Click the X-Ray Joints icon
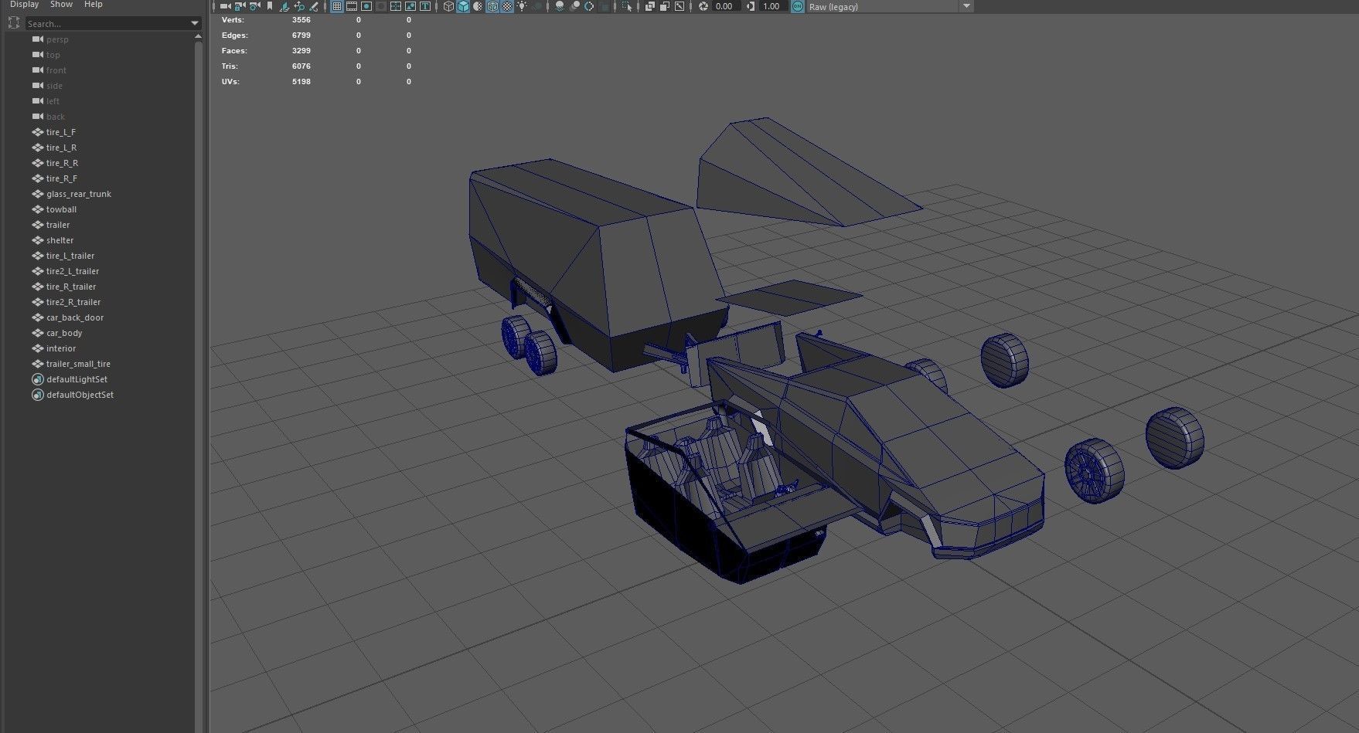Viewport: 1359px width, 733px height. (x=679, y=6)
